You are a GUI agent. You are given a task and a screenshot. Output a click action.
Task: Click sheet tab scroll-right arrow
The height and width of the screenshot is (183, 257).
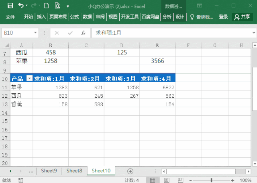click(x=20, y=171)
